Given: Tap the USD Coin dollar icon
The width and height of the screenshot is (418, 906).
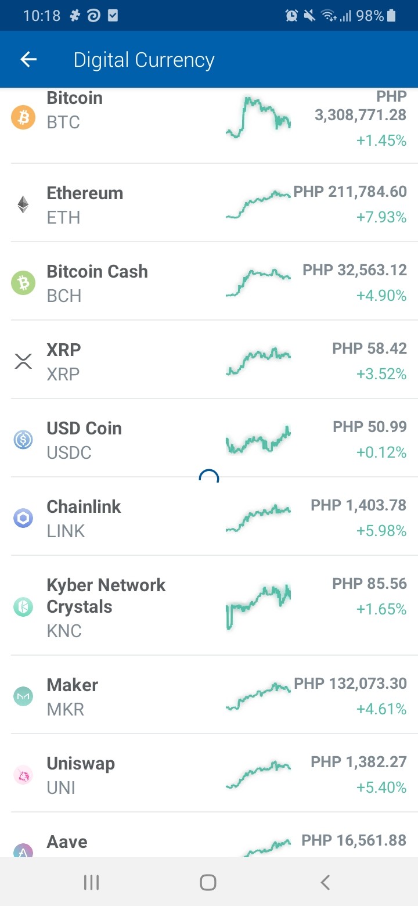Looking at the screenshot, I should point(23,440).
